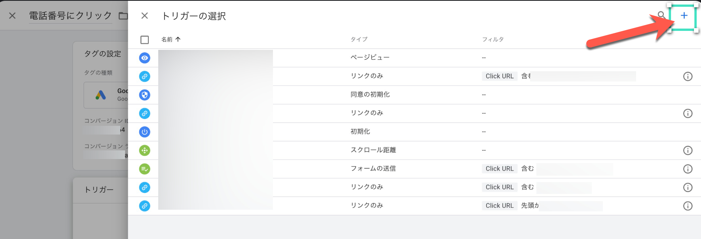Click the tag name 電話番号にクリック
701x239 pixels.
(70, 16)
